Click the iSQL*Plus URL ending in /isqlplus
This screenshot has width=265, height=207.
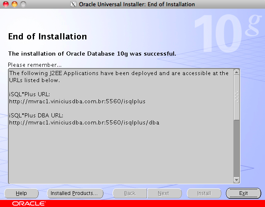[x=77, y=101]
